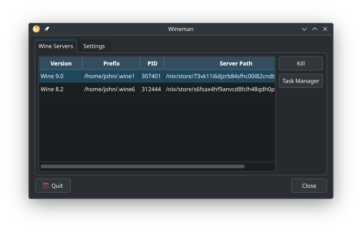Select the Wine 8.2 cell
The image size is (362, 233).
(x=61, y=89)
